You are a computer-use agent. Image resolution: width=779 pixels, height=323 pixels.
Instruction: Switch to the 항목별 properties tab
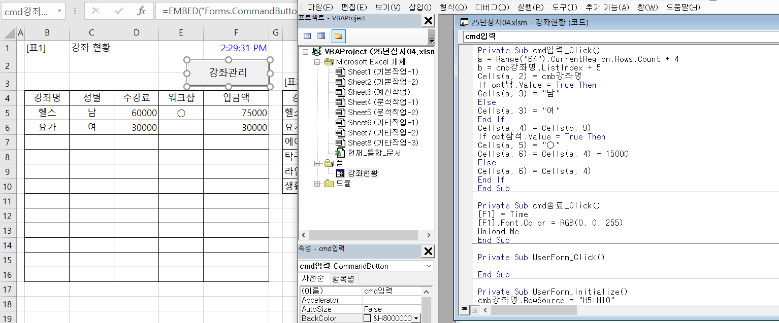click(x=344, y=279)
